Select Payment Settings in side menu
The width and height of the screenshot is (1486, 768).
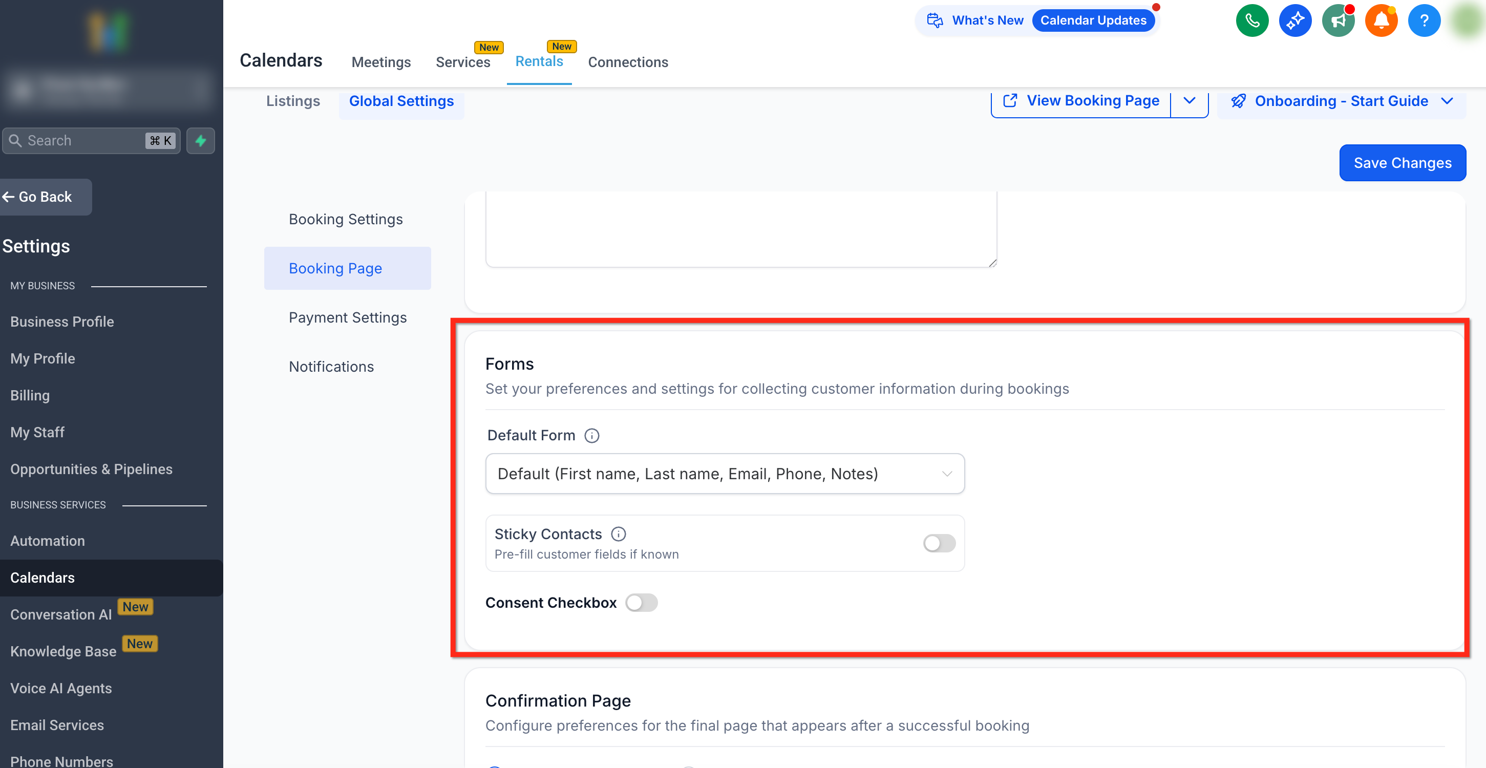pos(347,318)
